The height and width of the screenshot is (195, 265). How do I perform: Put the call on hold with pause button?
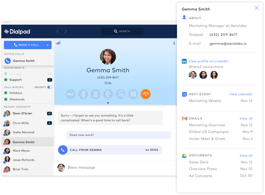click(x=96, y=94)
